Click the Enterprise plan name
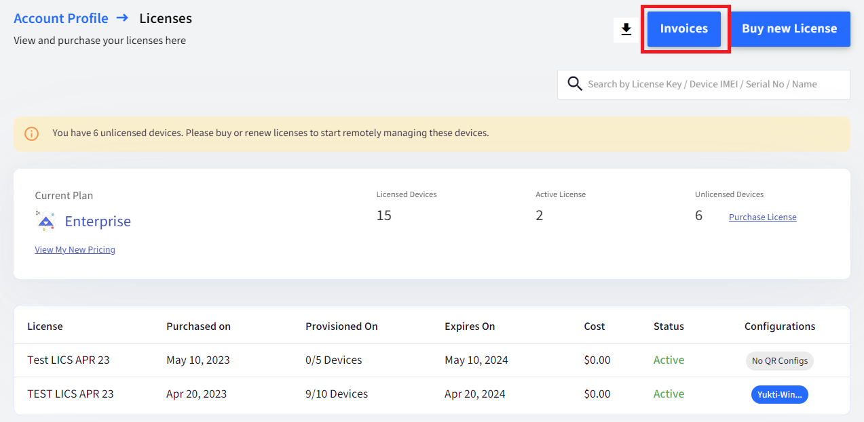The height and width of the screenshot is (422, 864). (98, 221)
